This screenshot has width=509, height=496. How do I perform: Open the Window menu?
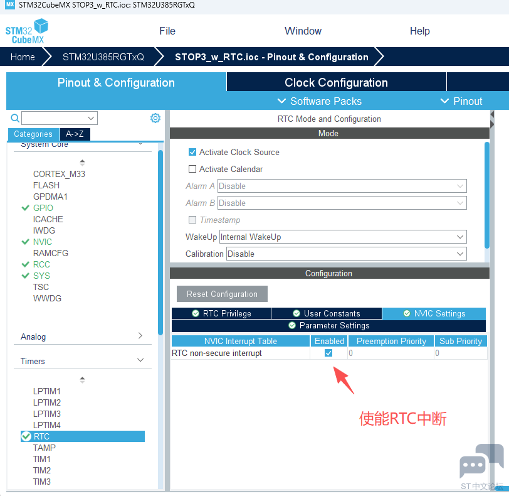point(303,31)
